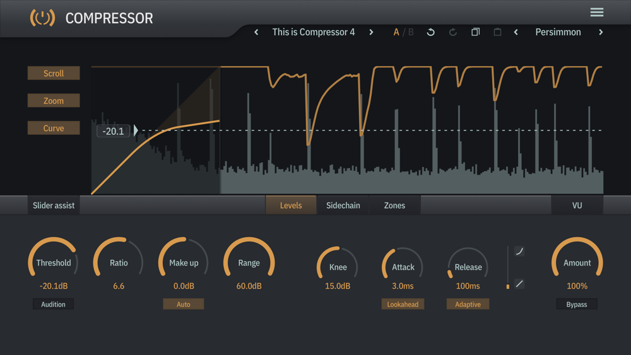Image resolution: width=631 pixels, height=355 pixels.
Task: Click the Audition button
Action: pyautogui.click(x=53, y=305)
